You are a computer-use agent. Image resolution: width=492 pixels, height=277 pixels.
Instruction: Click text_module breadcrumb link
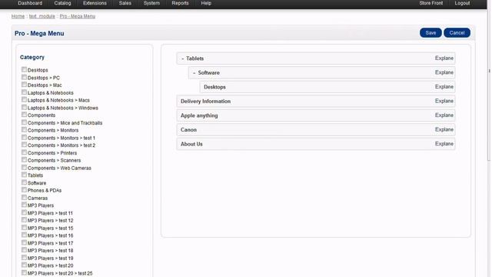point(42,16)
